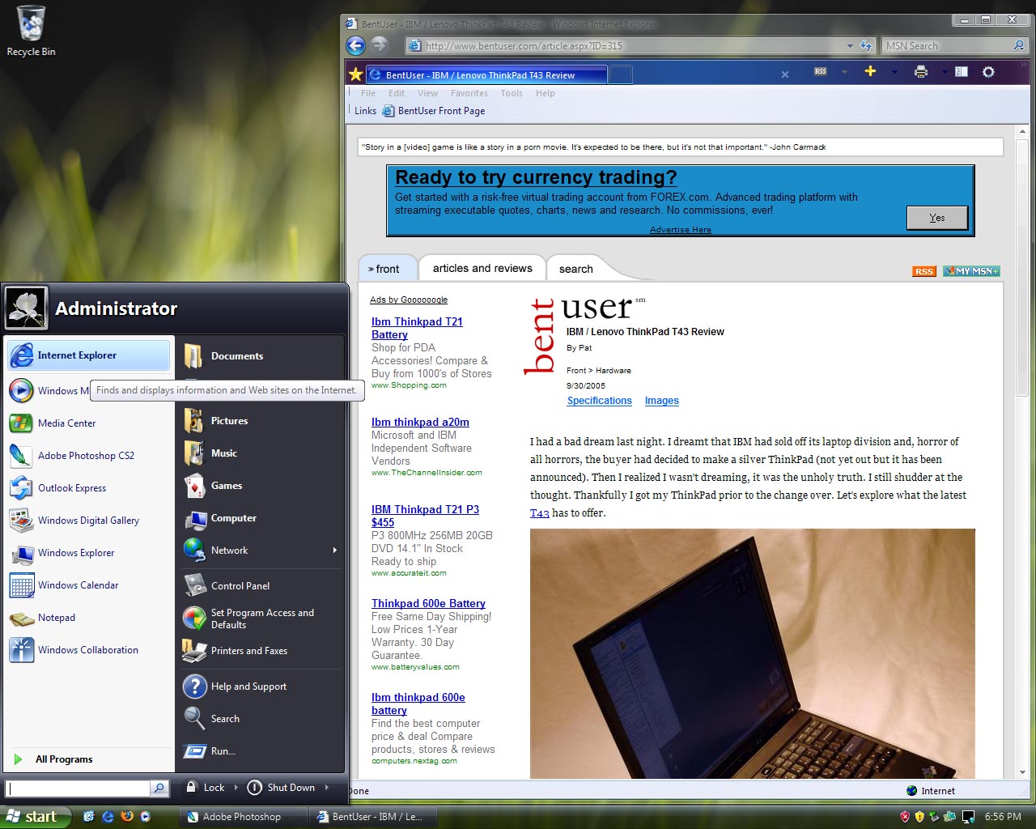The width and height of the screenshot is (1036, 829).
Task: Open Windows Explorer from Start menu
Action: pyautogui.click(x=89, y=552)
